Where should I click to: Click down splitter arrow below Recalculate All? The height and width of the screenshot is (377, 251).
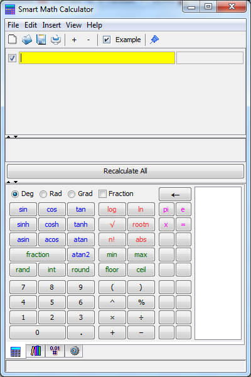point(16,182)
